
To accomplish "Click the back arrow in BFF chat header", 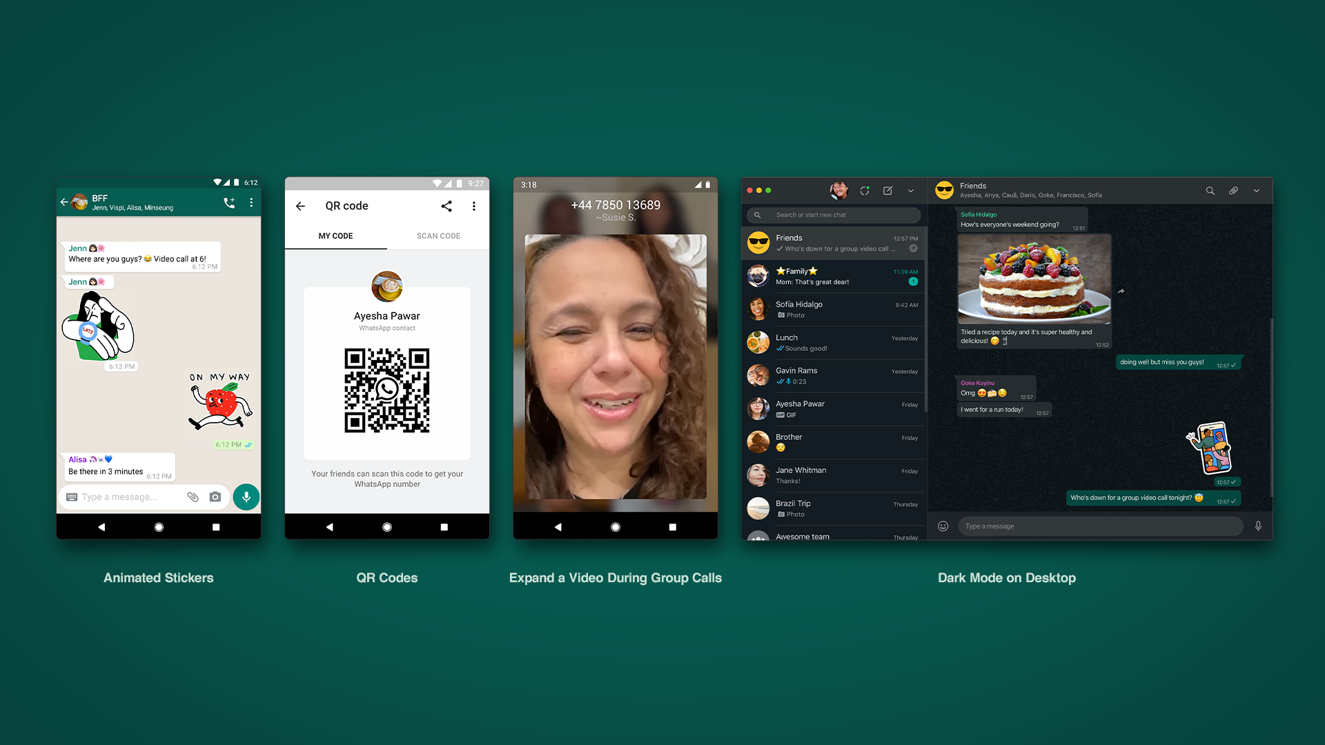I will pos(66,201).
